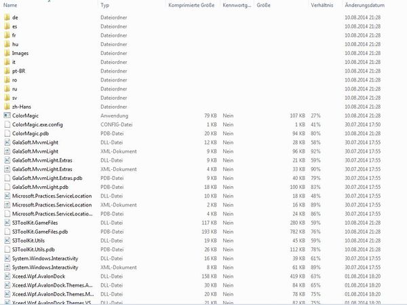Sort by the Größe column header
Image resolution: width=407 pixels, height=305 pixels.
point(263,5)
